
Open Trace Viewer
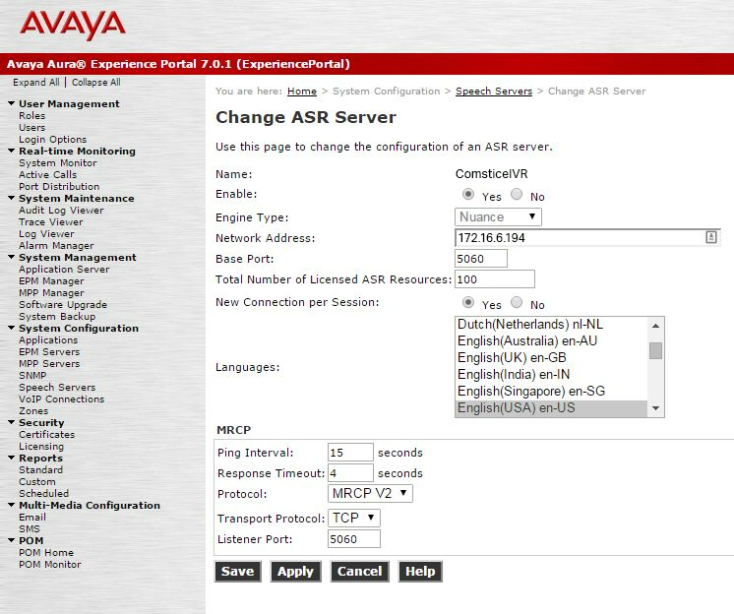click(x=50, y=221)
